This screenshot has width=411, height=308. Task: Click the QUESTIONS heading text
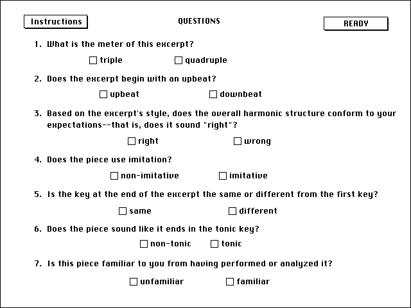199,21
